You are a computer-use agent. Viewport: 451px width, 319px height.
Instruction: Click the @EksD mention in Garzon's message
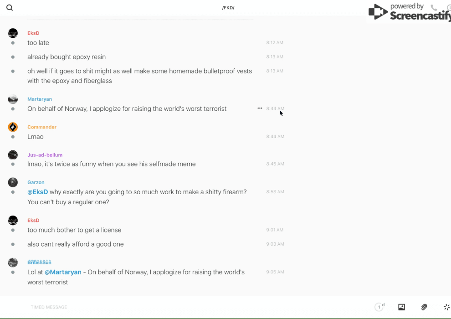coord(37,192)
